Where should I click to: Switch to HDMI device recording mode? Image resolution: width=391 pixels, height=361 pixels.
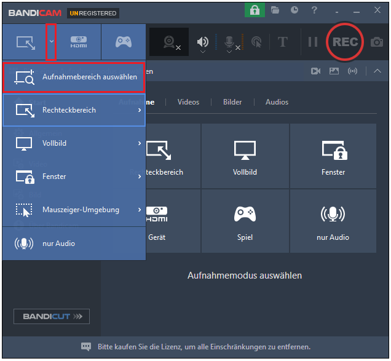[79, 42]
